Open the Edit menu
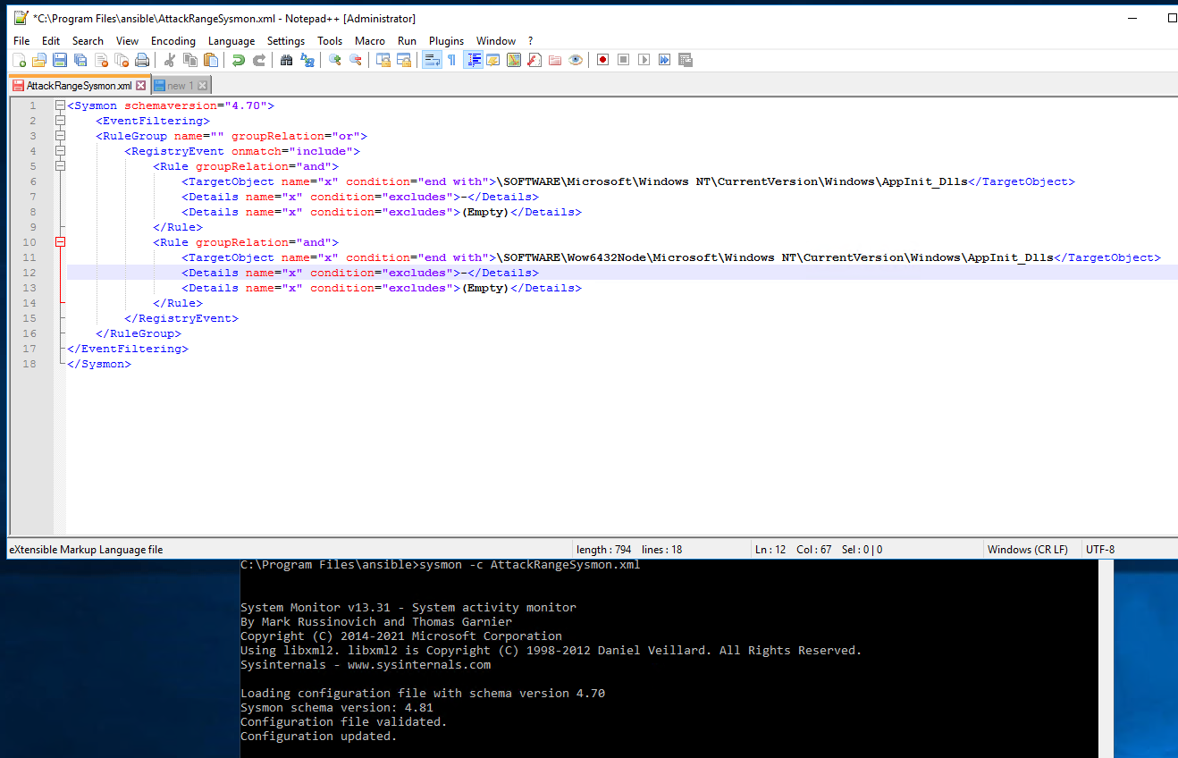 click(x=51, y=41)
